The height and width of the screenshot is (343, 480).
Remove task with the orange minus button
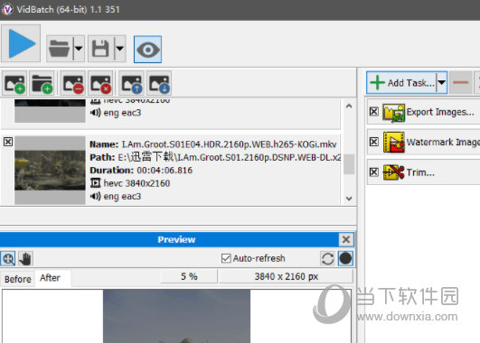(461, 82)
